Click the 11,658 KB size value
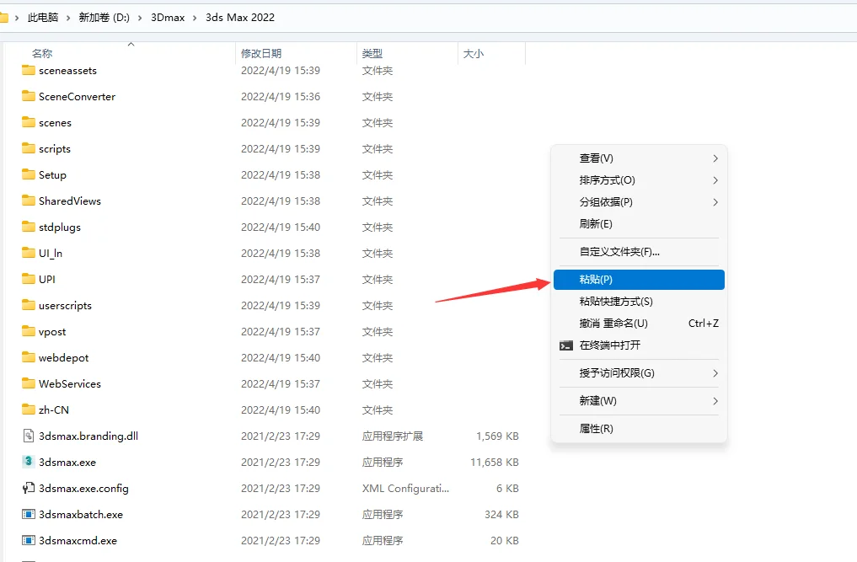 (x=495, y=463)
